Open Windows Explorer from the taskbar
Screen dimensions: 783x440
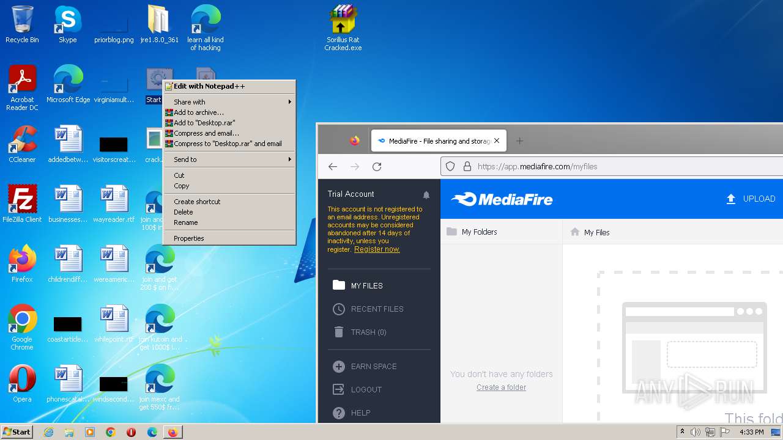point(69,432)
